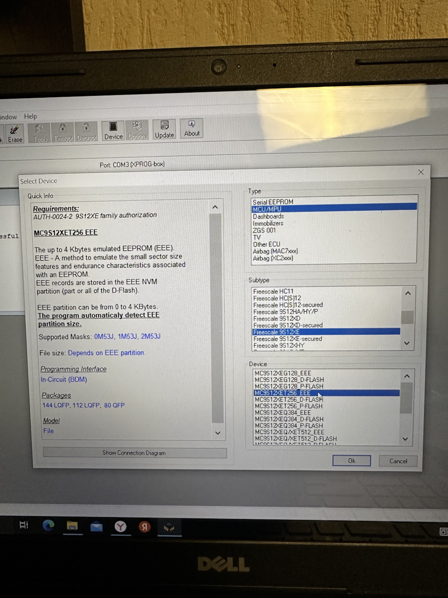
Task: Open the Help menu
Action: [x=30, y=116]
